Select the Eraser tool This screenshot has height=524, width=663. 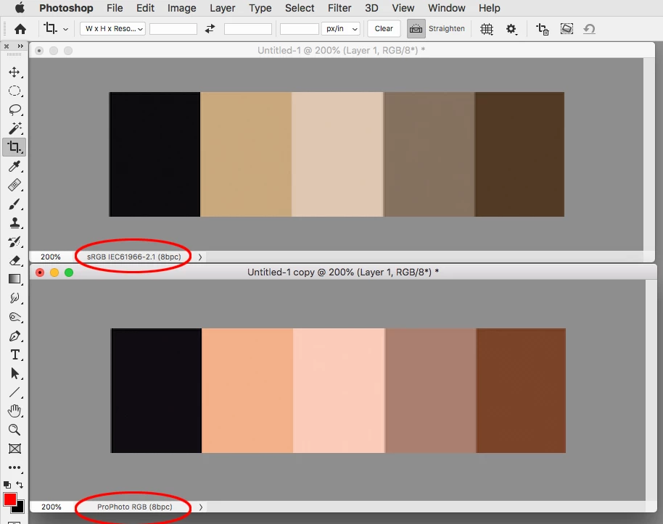pyautogui.click(x=15, y=260)
